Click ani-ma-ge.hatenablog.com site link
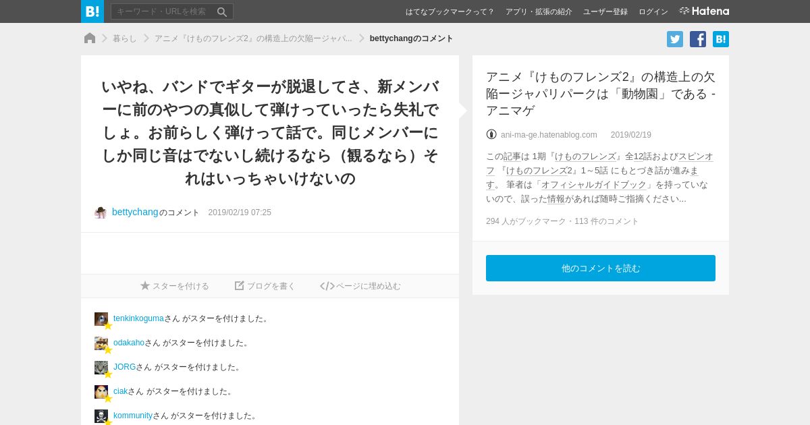The height and width of the screenshot is (425, 810). tap(549, 135)
